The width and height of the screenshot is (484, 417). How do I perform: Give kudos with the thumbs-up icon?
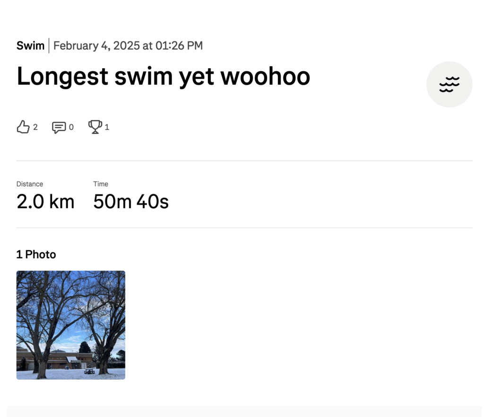point(23,127)
